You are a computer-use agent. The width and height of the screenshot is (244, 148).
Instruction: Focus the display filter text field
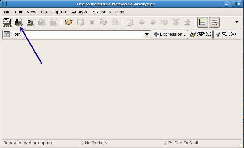pos(84,34)
